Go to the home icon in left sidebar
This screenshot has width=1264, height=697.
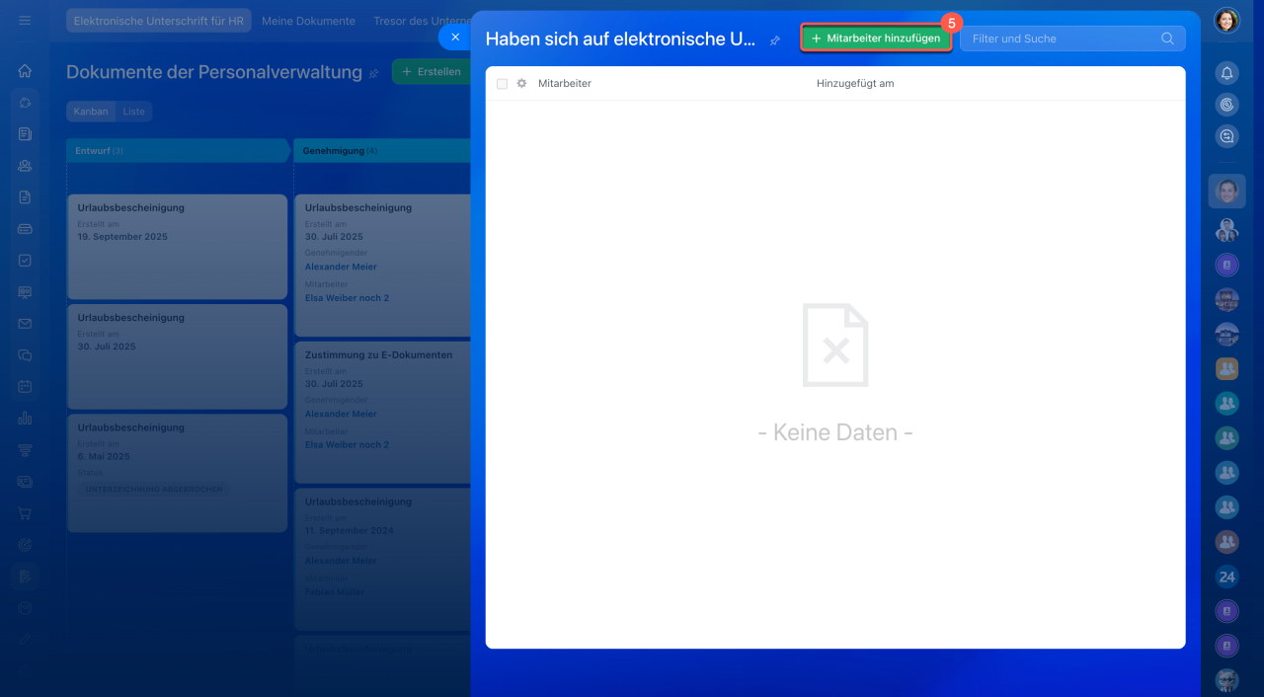pos(25,71)
